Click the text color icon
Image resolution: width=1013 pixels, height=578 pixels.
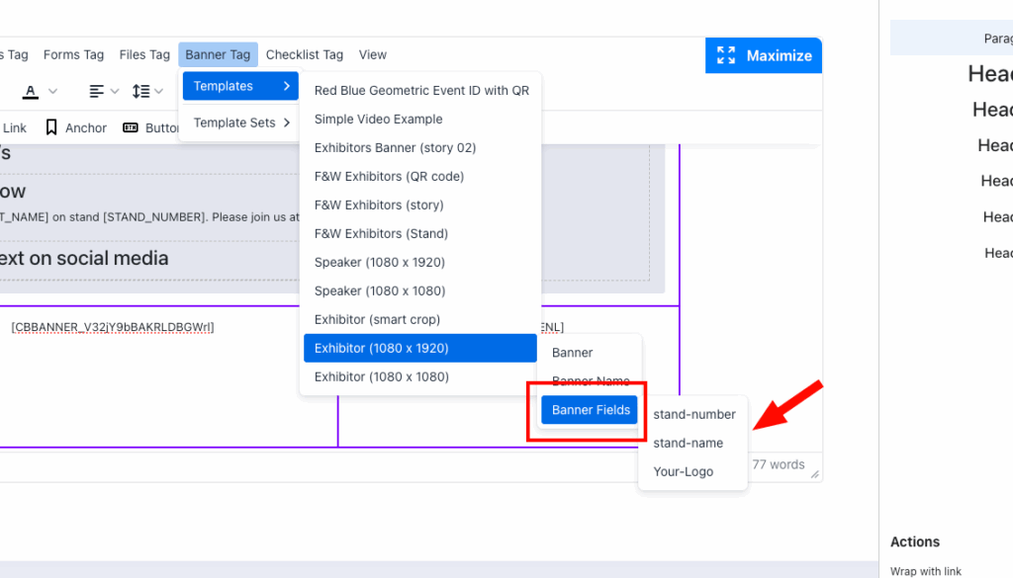point(31,91)
